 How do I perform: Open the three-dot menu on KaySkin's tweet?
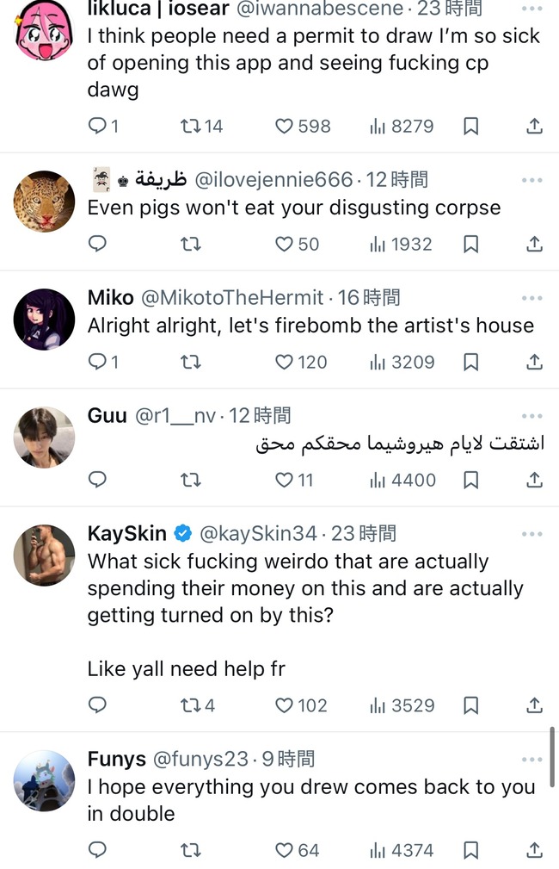(x=531, y=534)
